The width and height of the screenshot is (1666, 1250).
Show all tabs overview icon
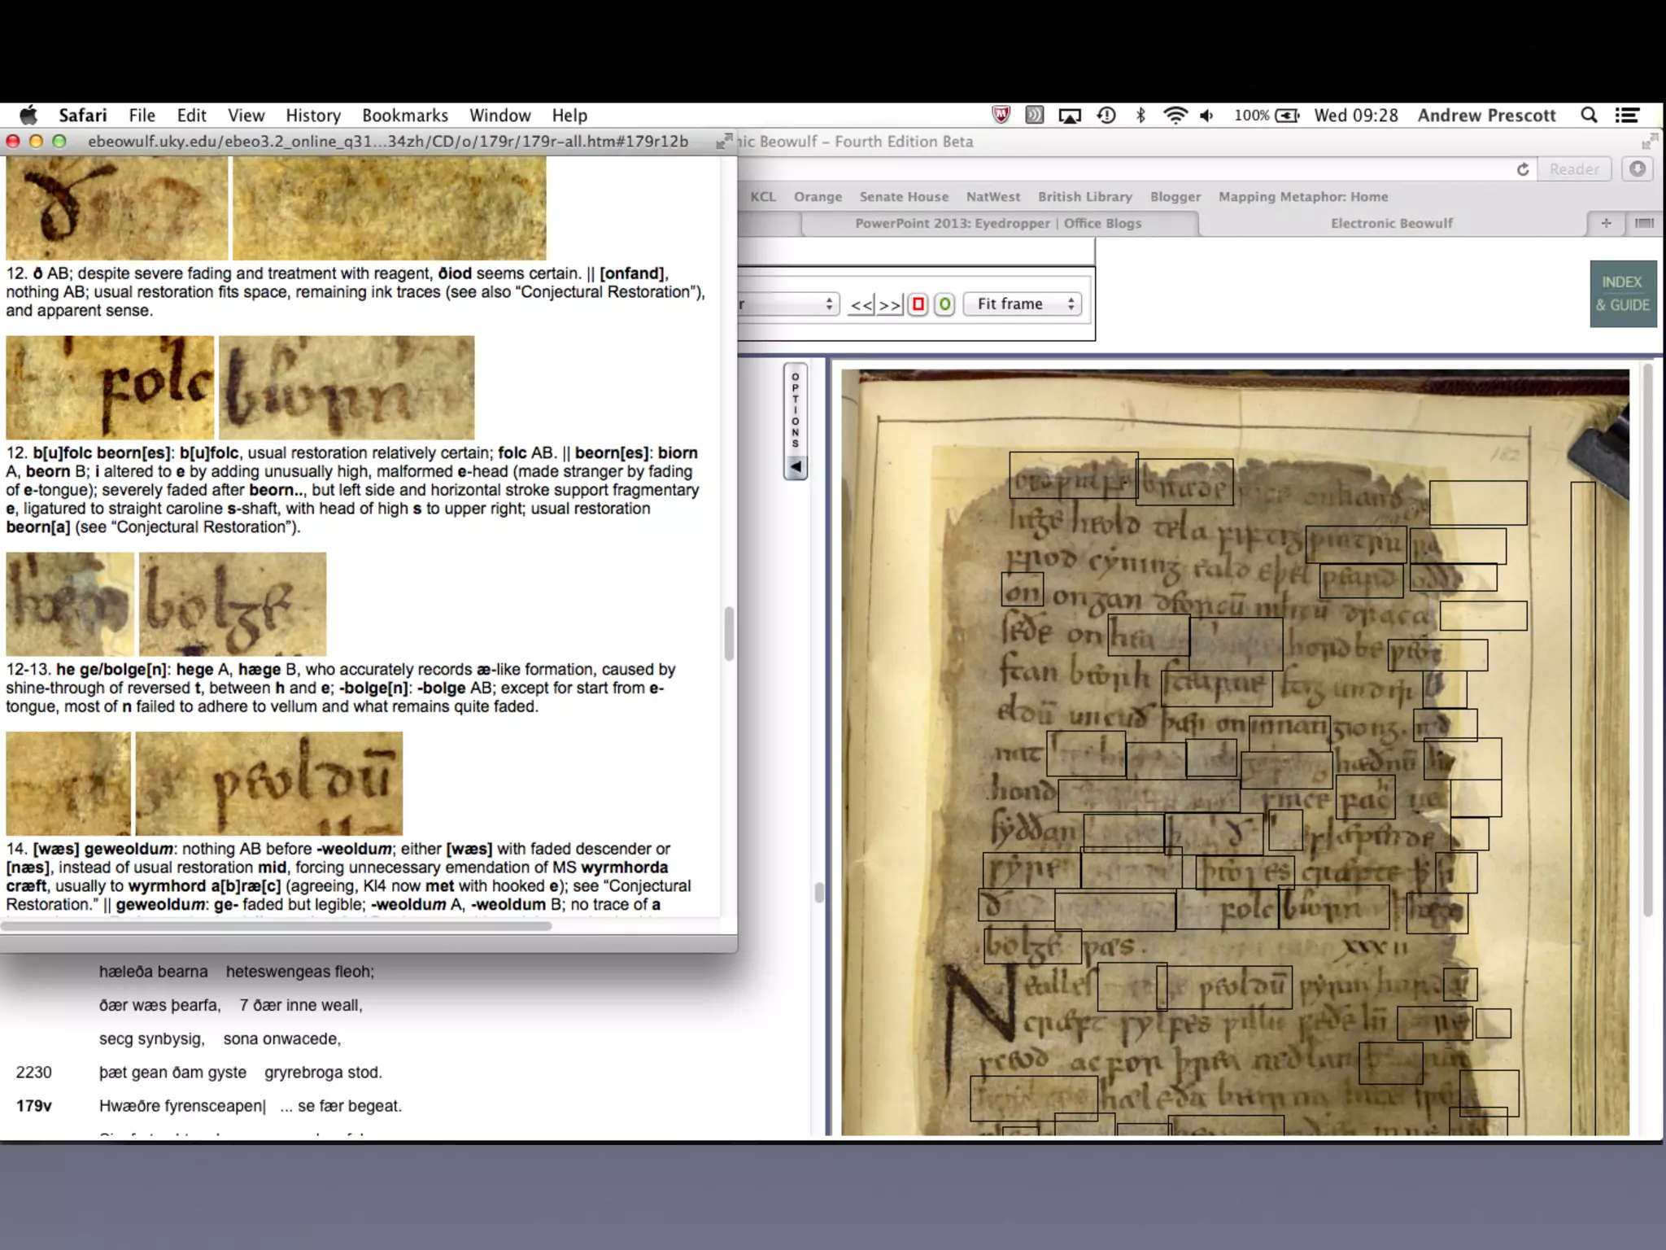coord(1644,223)
